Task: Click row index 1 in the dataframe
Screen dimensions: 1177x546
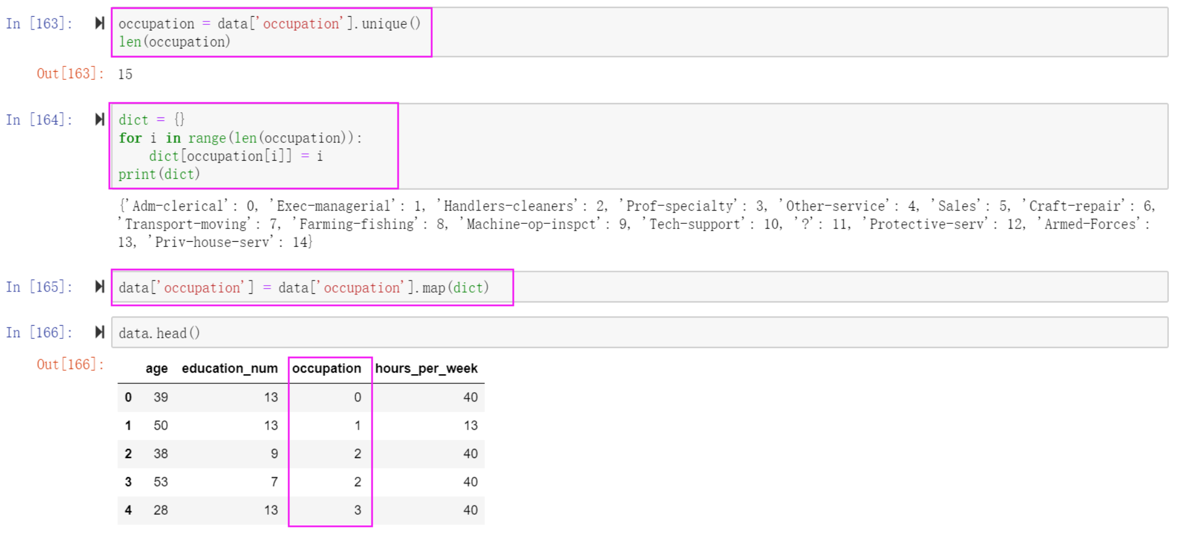Action: point(128,426)
